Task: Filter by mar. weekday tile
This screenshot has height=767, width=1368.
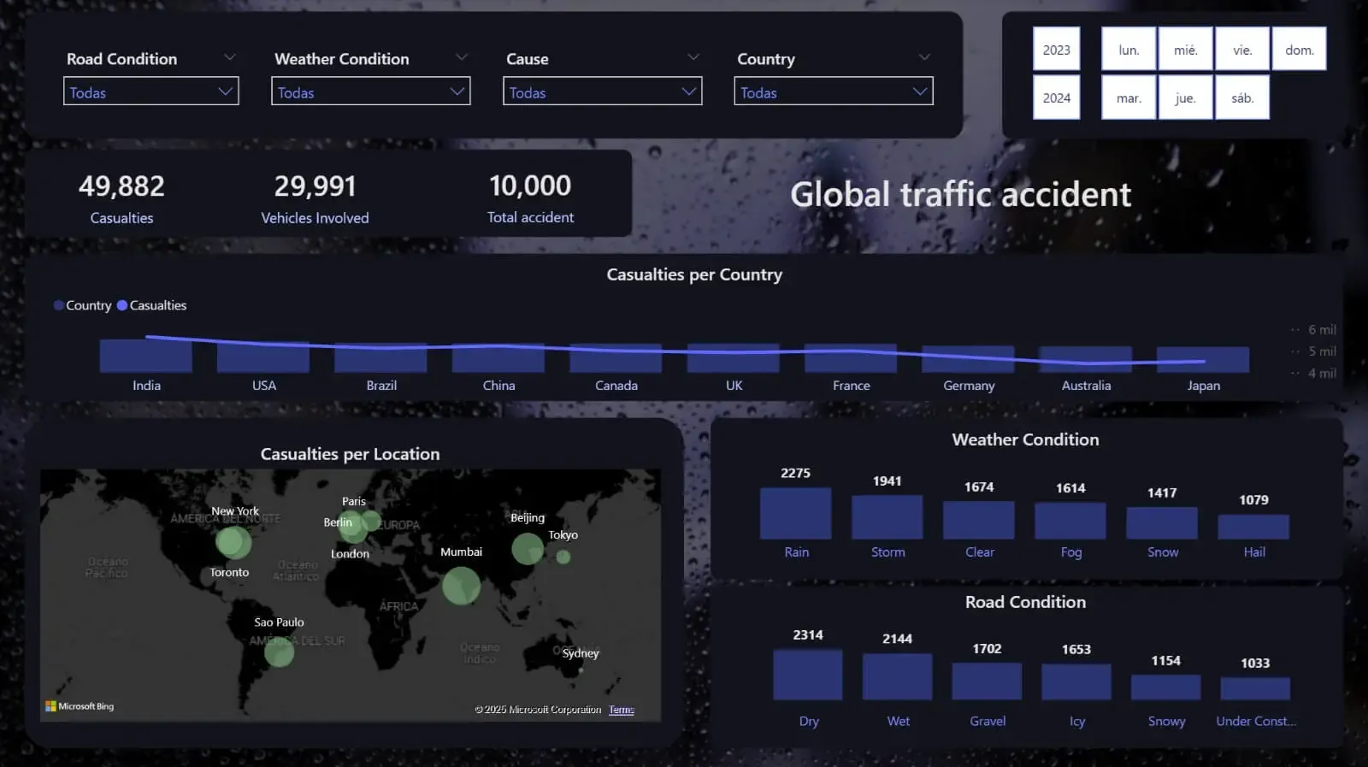Action: [x=1129, y=97]
